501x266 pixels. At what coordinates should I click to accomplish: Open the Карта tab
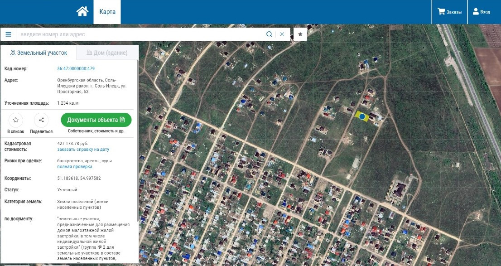(x=107, y=12)
